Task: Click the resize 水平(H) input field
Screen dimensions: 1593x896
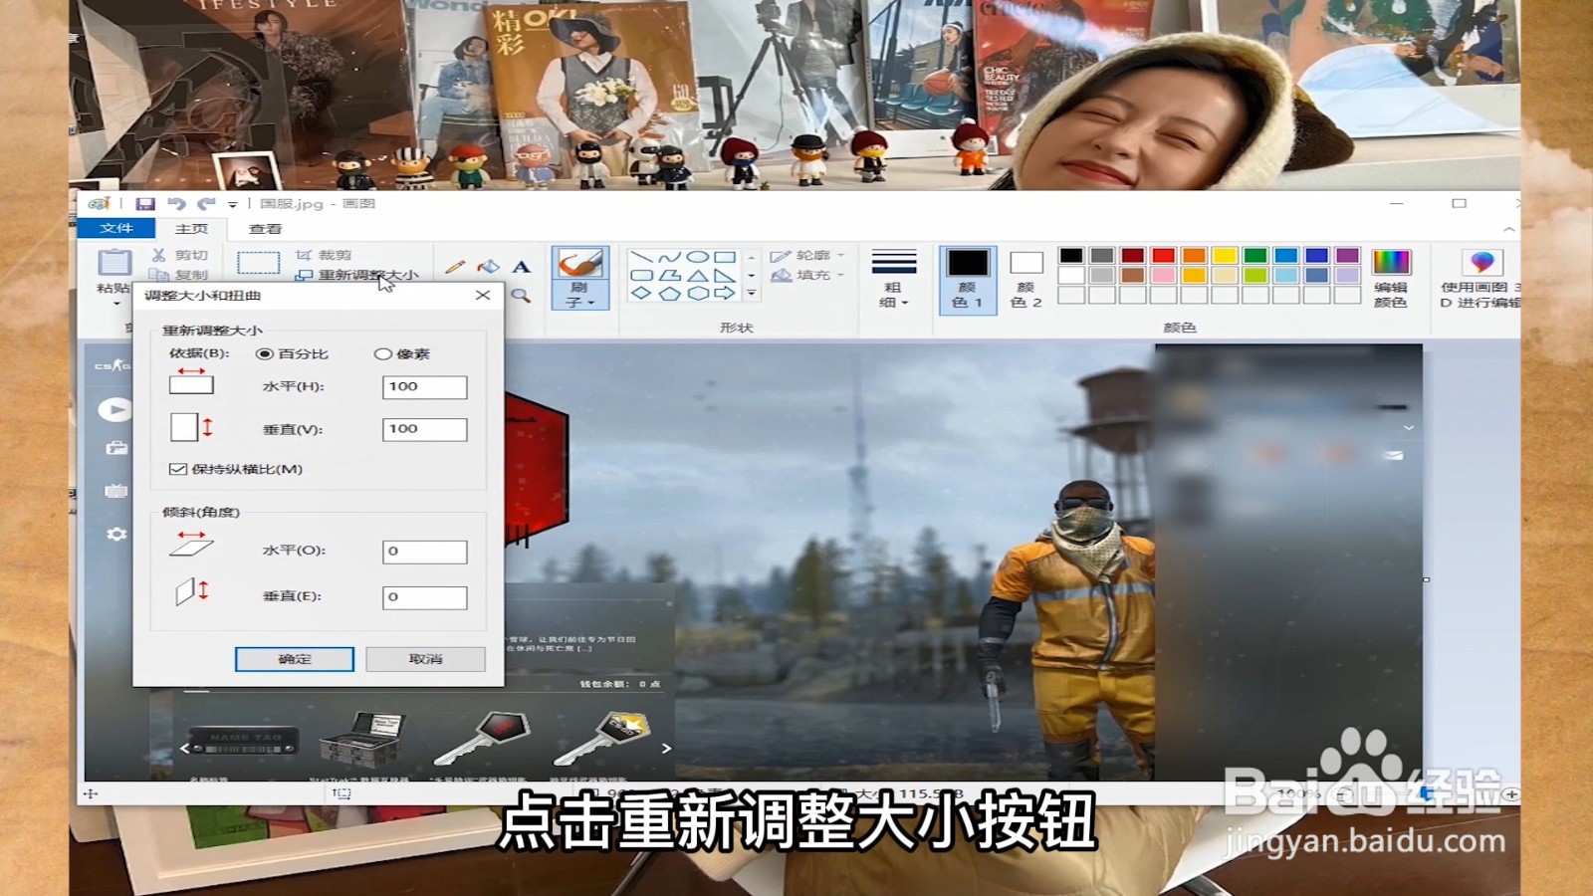Action: pyautogui.click(x=424, y=387)
